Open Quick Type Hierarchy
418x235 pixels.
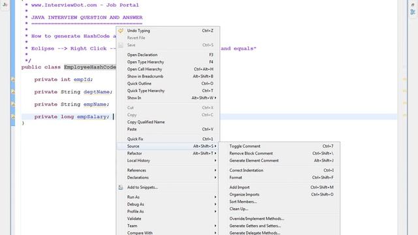pos(168,91)
